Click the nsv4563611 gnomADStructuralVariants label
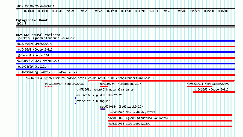 coord(105,89)
